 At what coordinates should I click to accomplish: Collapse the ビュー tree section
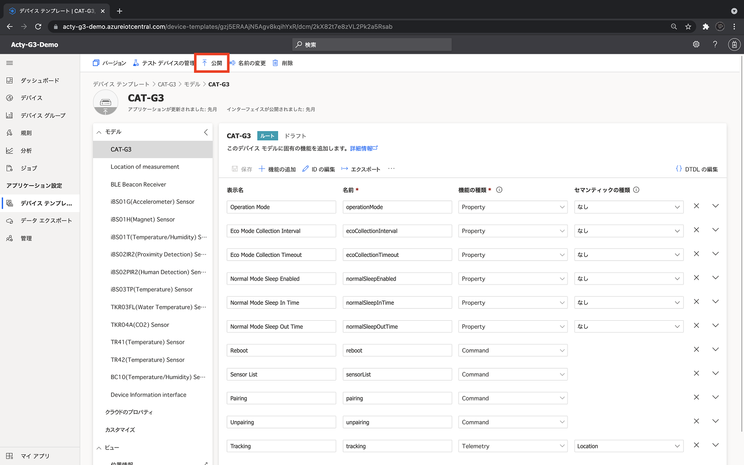point(99,448)
